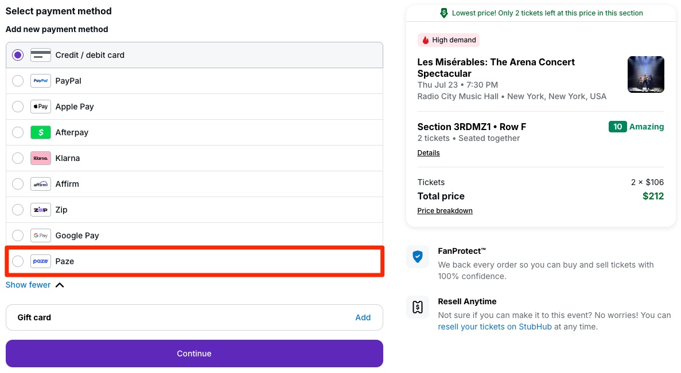681x373 pixels.
Task: Add a gift card
Action: [363, 317]
